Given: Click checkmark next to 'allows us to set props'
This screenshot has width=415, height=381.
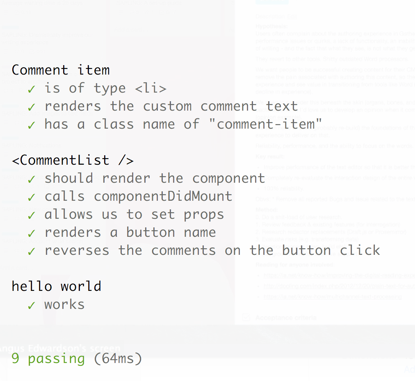Looking at the screenshot, I should [31, 215].
